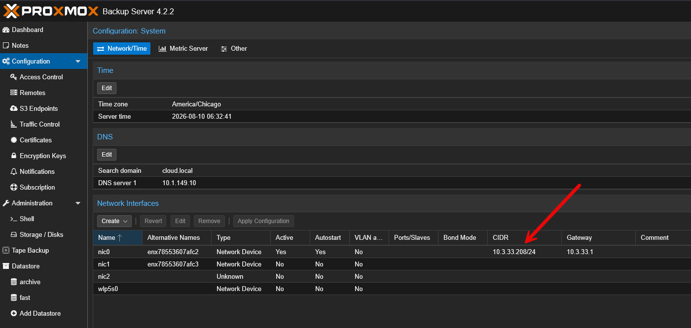Click the Configuration gears icon
691x328 pixels.
(6, 61)
